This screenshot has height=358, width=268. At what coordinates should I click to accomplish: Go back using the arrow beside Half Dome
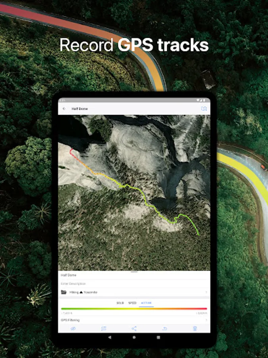tap(64, 109)
